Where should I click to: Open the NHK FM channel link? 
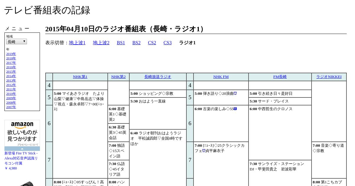(x=221, y=77)
